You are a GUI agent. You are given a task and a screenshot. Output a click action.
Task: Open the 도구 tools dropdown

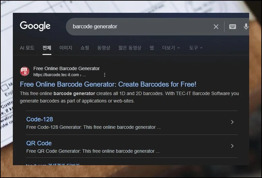pyautogui.click(x=195, y=48)
